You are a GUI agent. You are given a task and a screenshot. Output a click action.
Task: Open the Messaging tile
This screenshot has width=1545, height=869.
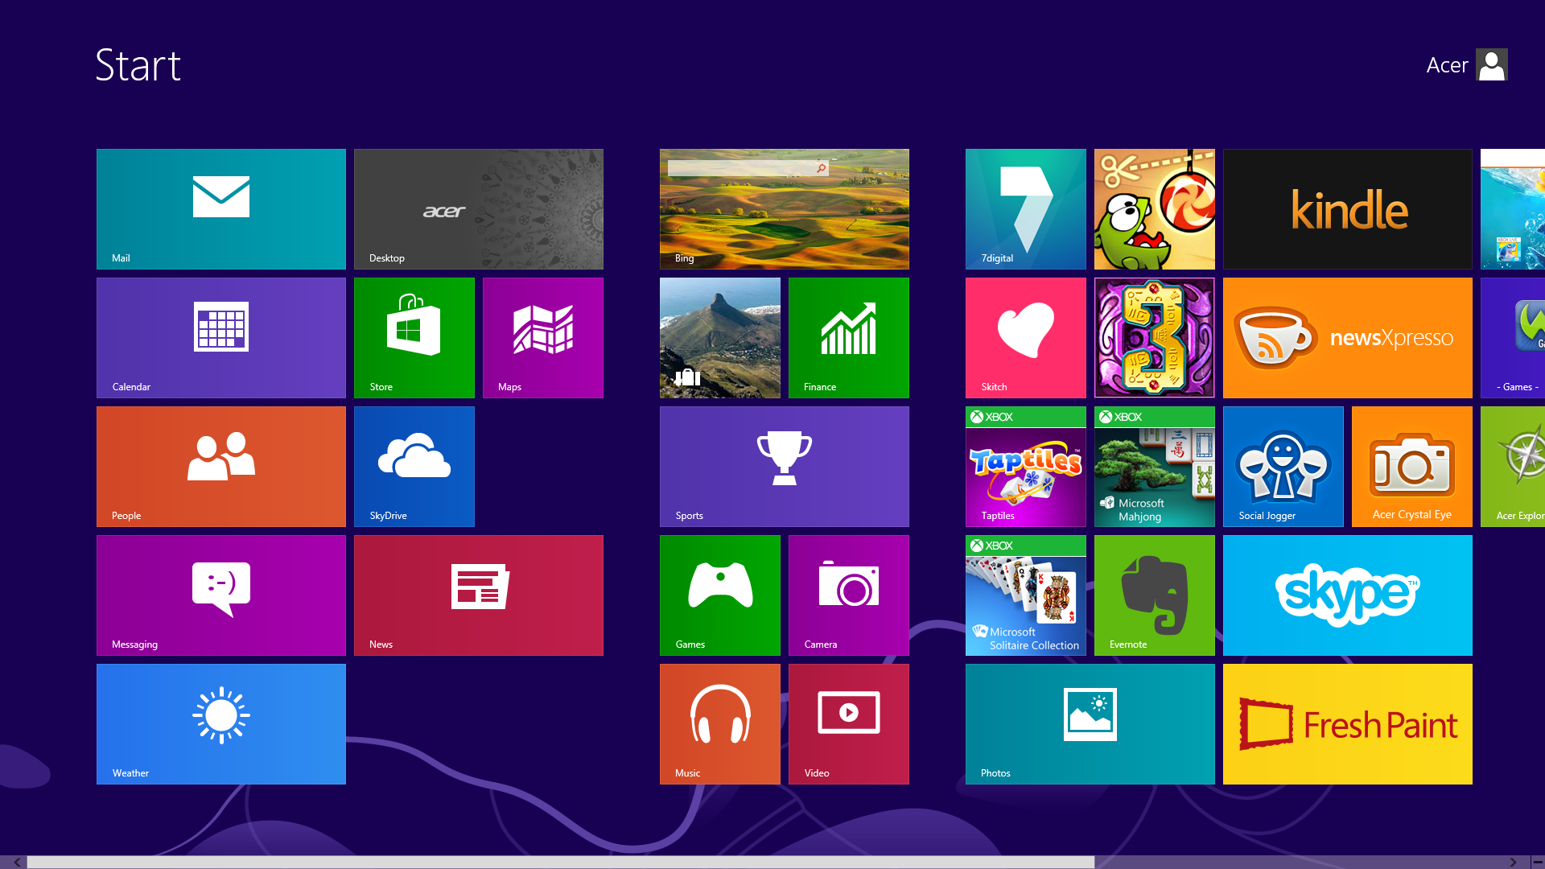221,595
